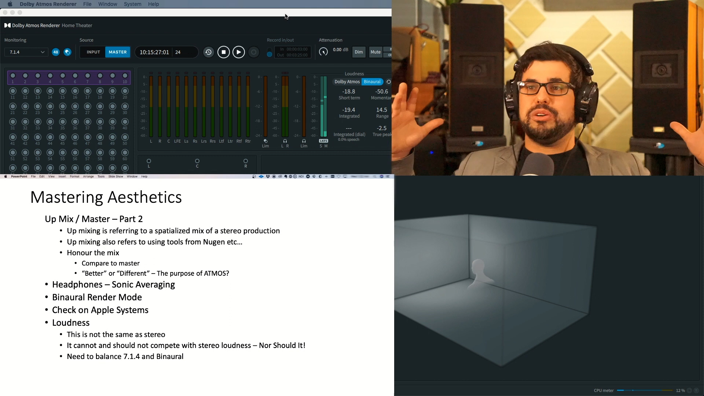Open Dropbox icon in PowerPoint menu bar
Image resolution: width=704 pixels, height=396 pixels.
268,176
